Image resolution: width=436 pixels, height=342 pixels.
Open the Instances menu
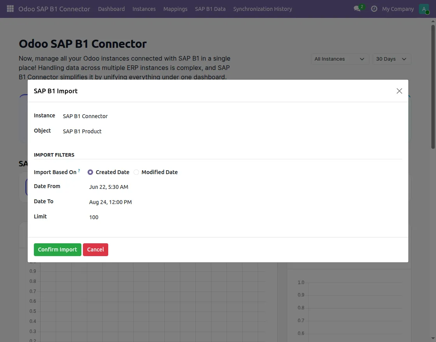pyautogui.click(x=144, y=9)
